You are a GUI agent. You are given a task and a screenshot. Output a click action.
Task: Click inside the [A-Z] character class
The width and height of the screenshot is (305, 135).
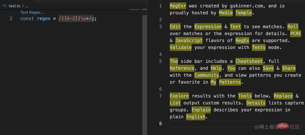71,19
